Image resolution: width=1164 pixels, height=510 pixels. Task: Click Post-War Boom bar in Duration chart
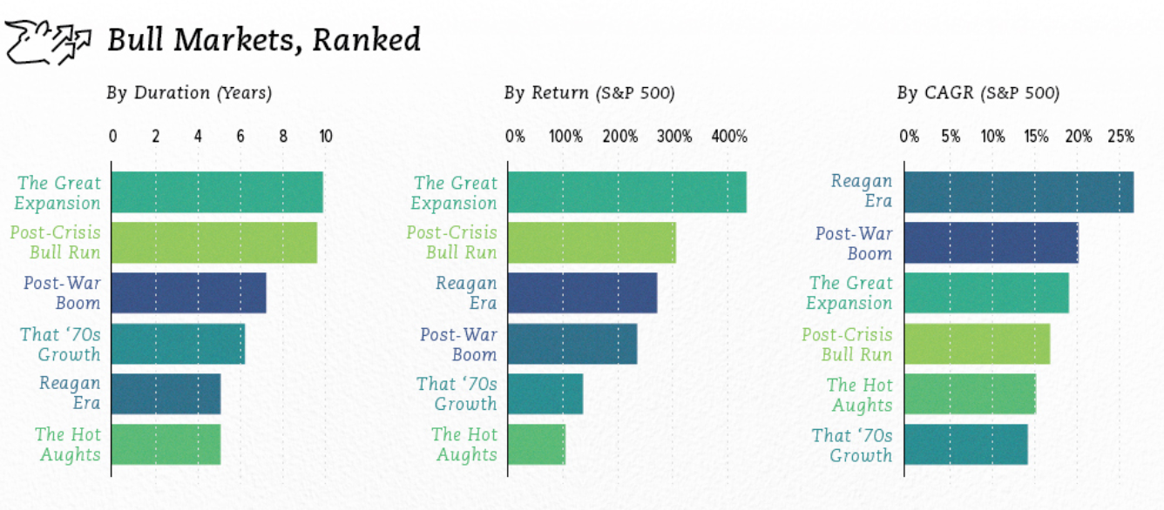188,293
